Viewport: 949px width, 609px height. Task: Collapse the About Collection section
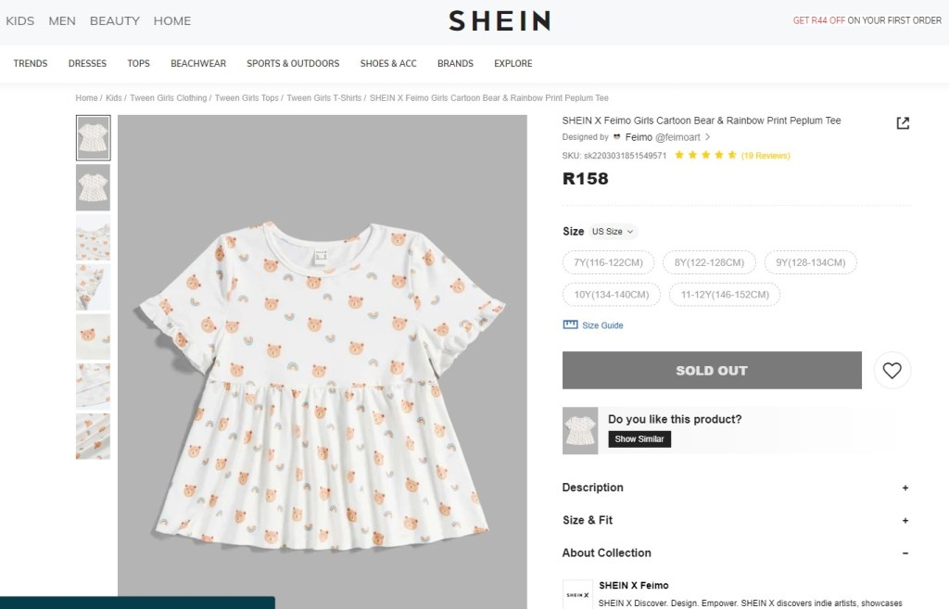click(905, 553)
